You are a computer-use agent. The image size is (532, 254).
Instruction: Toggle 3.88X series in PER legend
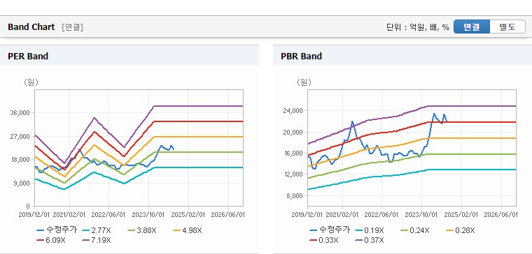(142, 230)
